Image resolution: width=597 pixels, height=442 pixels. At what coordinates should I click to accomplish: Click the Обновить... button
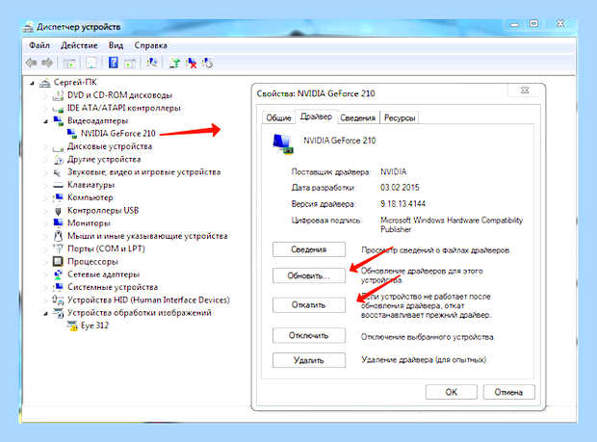pyautogui.click(x=309, y=275)
